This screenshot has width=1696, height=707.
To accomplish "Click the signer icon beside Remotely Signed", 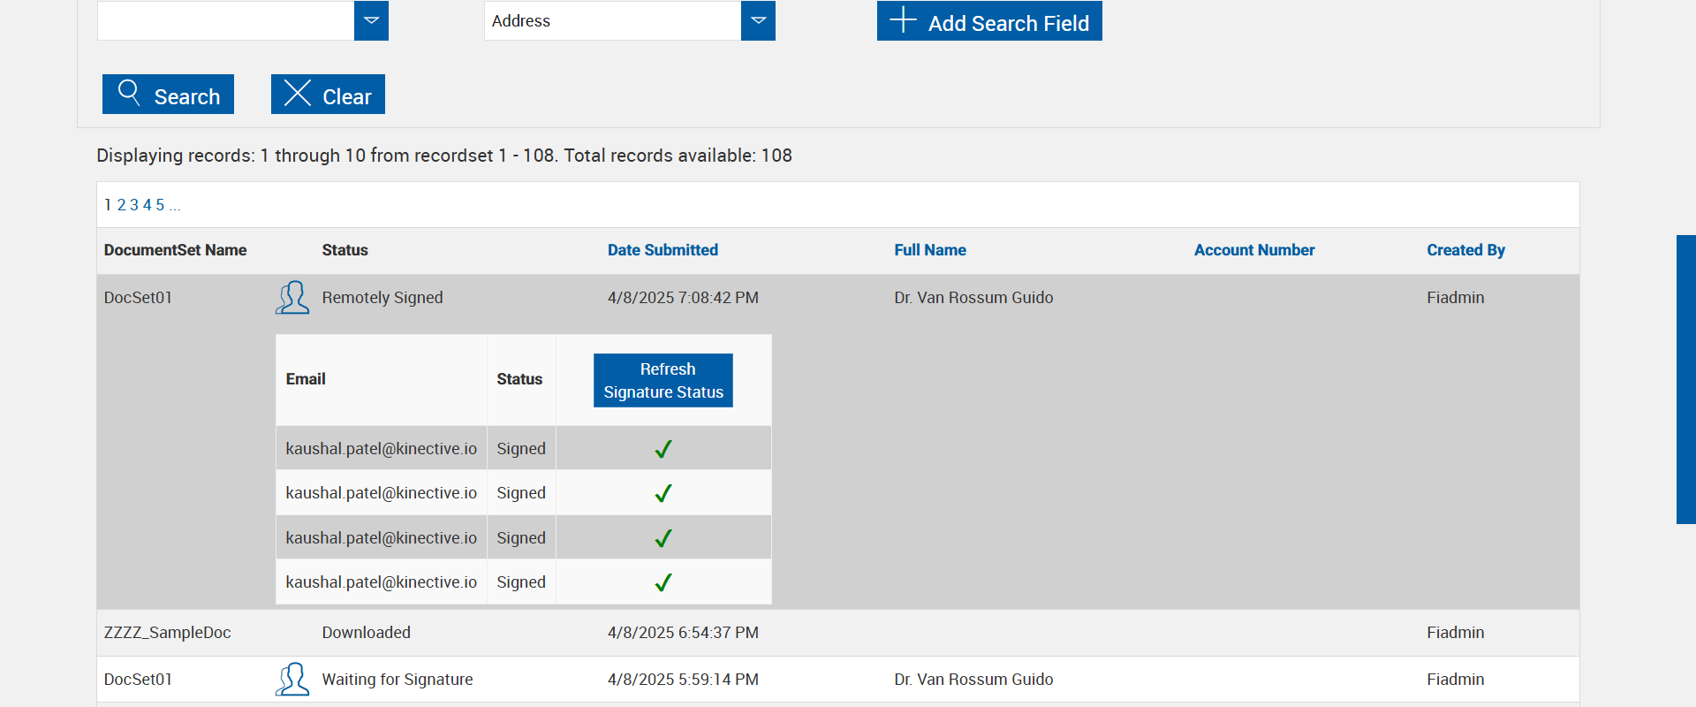I will (x=292, y=298).
